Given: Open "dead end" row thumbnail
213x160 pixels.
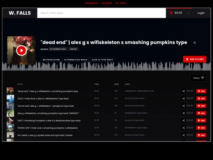Looking at the screenshot, I should click(x=10, y=91).
